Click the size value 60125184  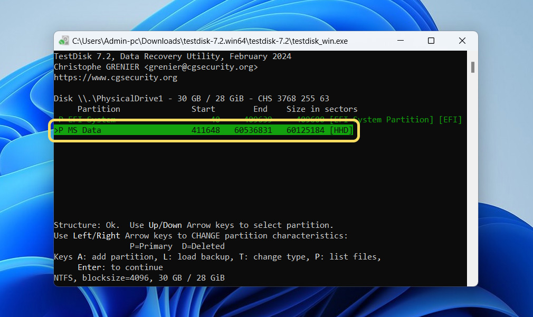[x=305, y=130]
